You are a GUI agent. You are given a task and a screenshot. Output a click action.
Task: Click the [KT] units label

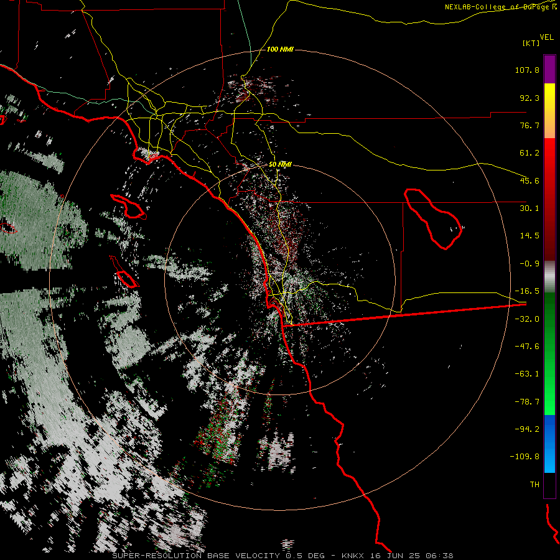[x=531, y=43]
